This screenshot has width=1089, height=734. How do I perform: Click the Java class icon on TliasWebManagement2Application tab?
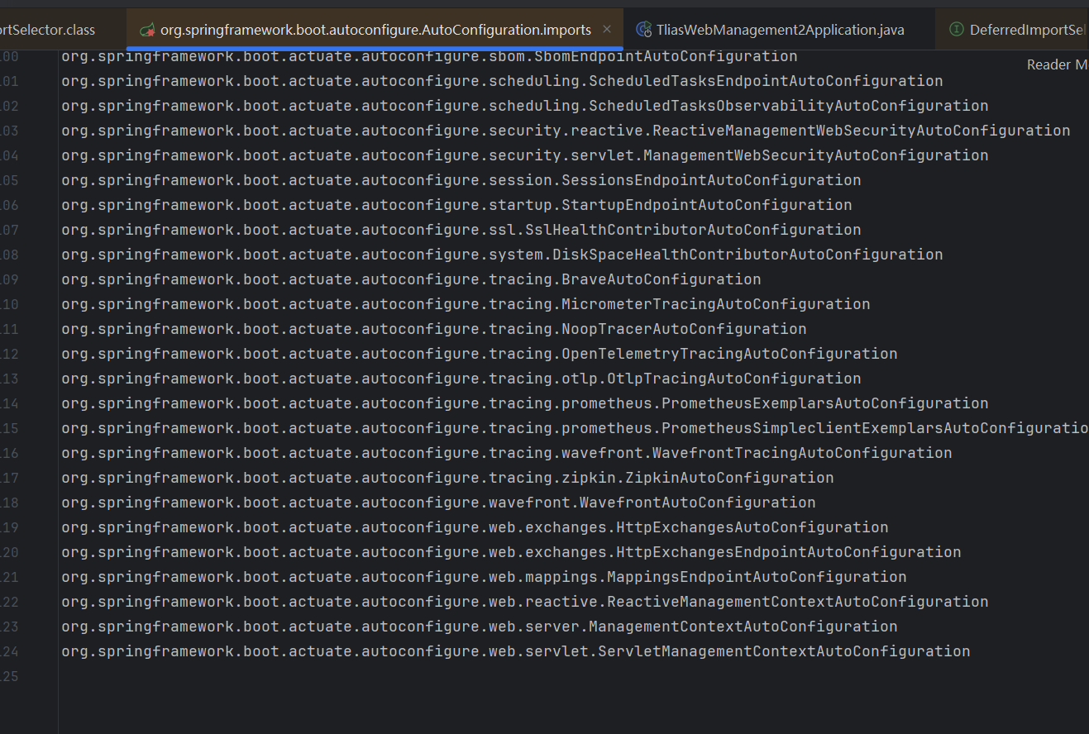pyautogui.click(x=642, y=30)
